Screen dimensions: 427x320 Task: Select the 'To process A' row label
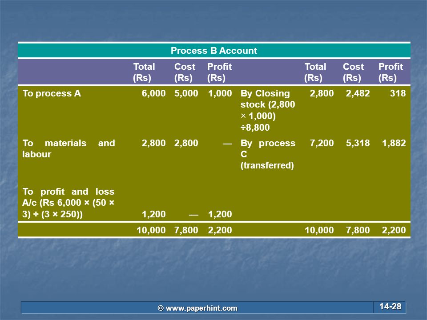(x=52, y=93)
